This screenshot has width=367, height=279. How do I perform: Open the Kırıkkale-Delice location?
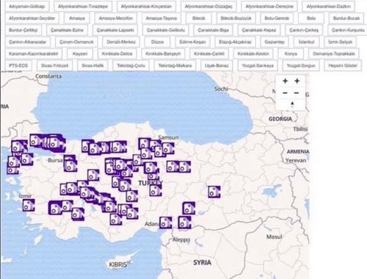click(117, 54)
